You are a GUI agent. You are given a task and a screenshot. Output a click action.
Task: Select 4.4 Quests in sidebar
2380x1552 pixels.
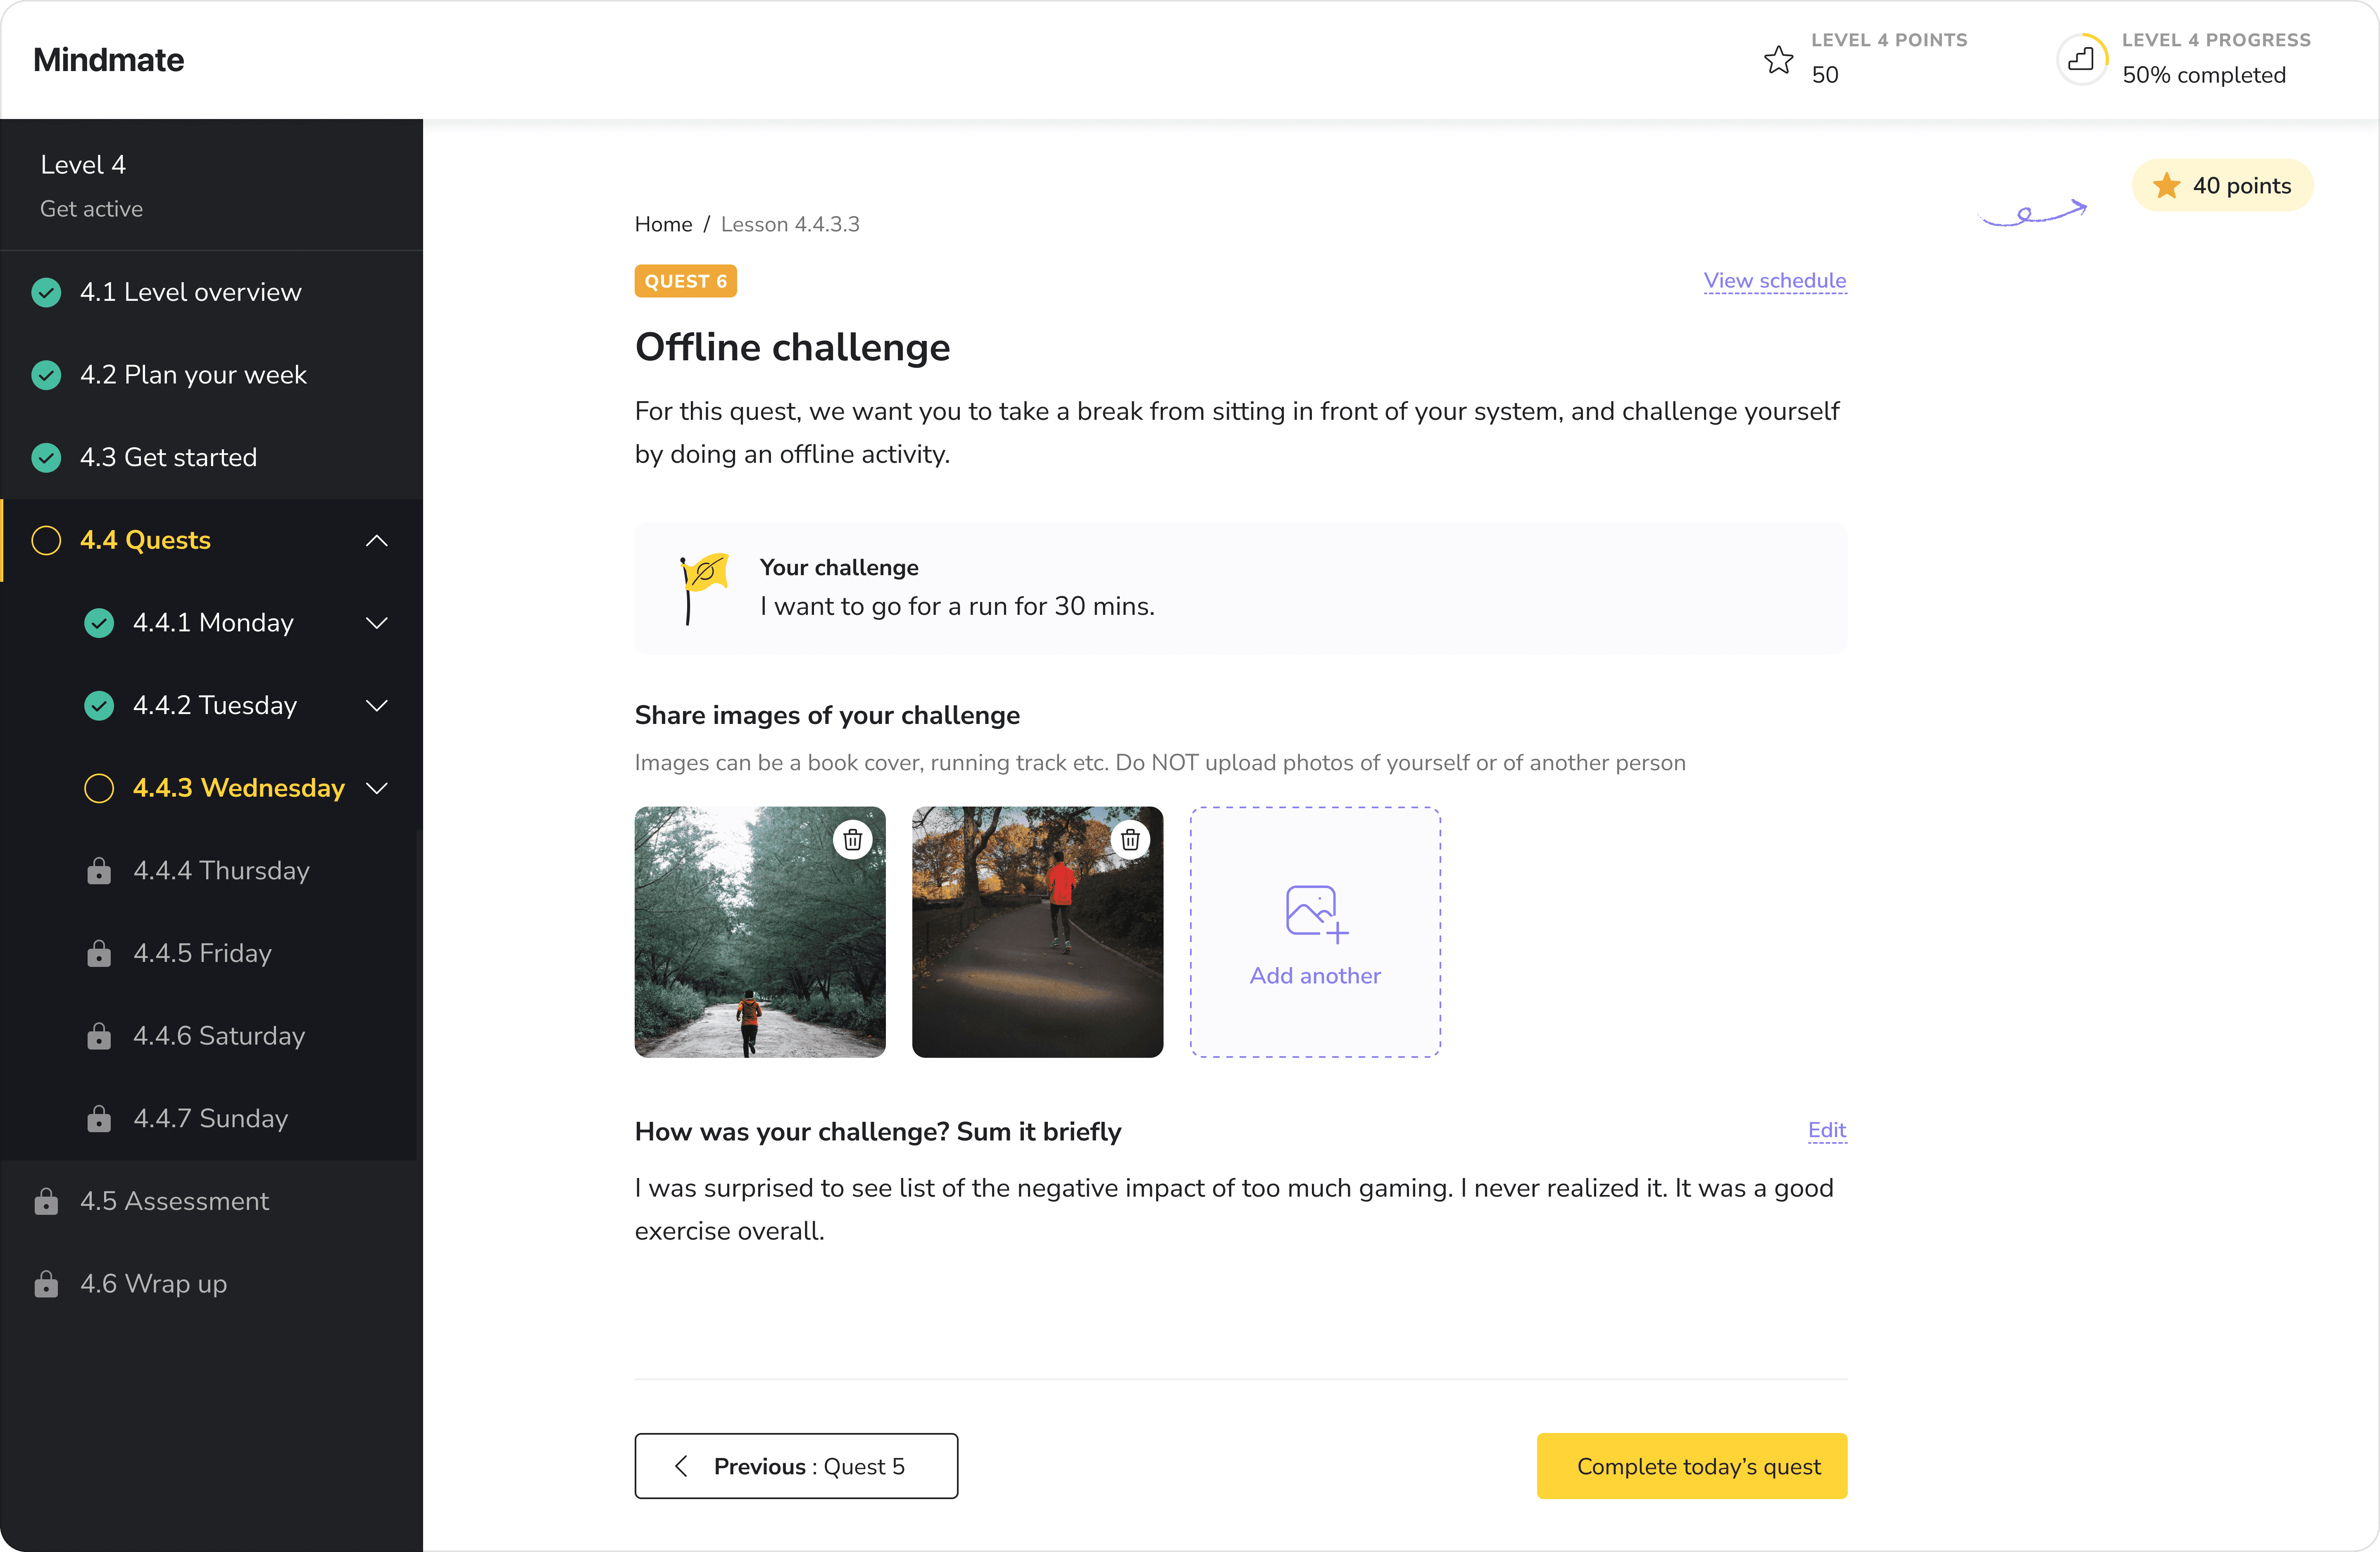click(x=211, y=540)
